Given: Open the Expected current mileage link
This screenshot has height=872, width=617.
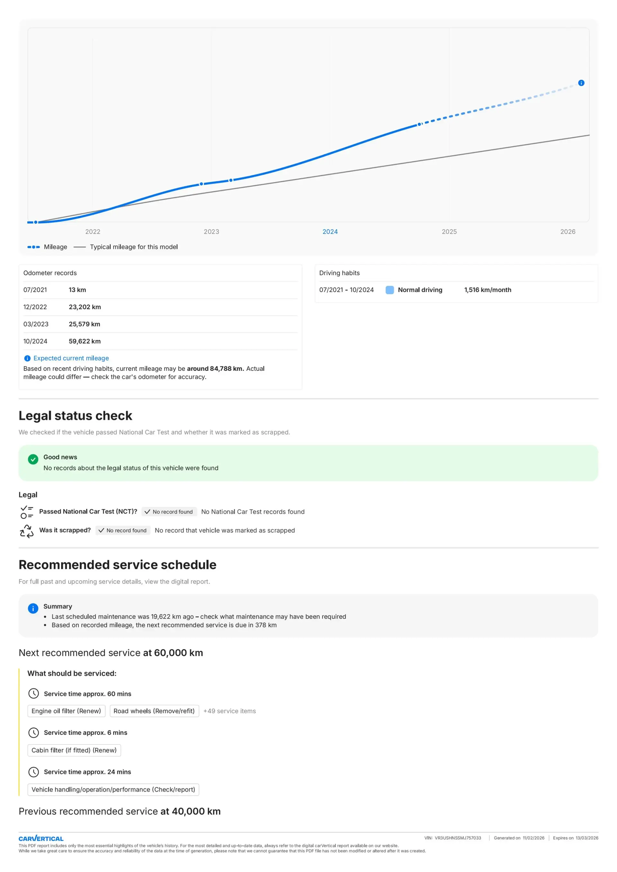Looking at the screenshot, I should coord(71,358).
